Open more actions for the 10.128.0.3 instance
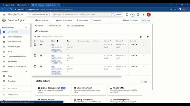Screen dimensions: 190x106 click(x=143, y=44)
